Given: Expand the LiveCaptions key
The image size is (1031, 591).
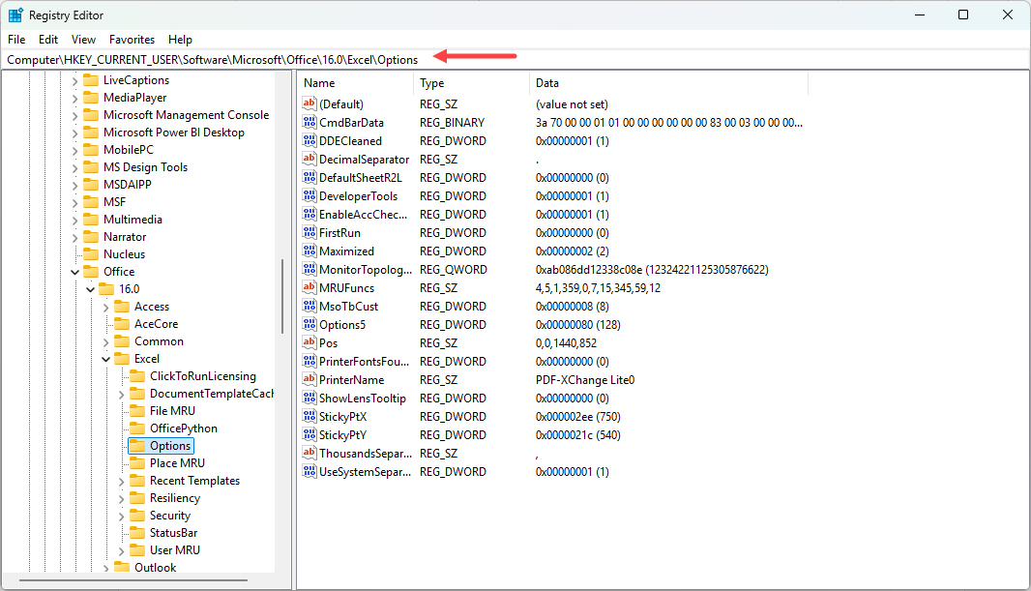Looking at the screenshot, I should pos(75,81).
